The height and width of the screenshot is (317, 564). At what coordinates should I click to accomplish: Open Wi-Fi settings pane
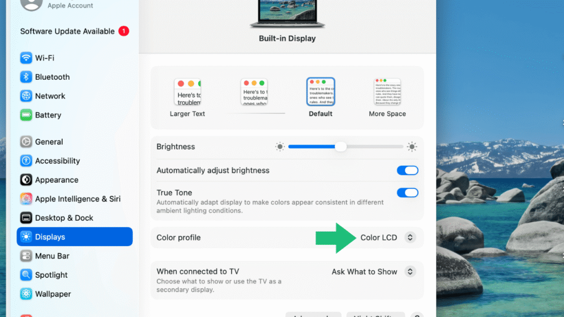pyautogui.click(x=74, y=58)
